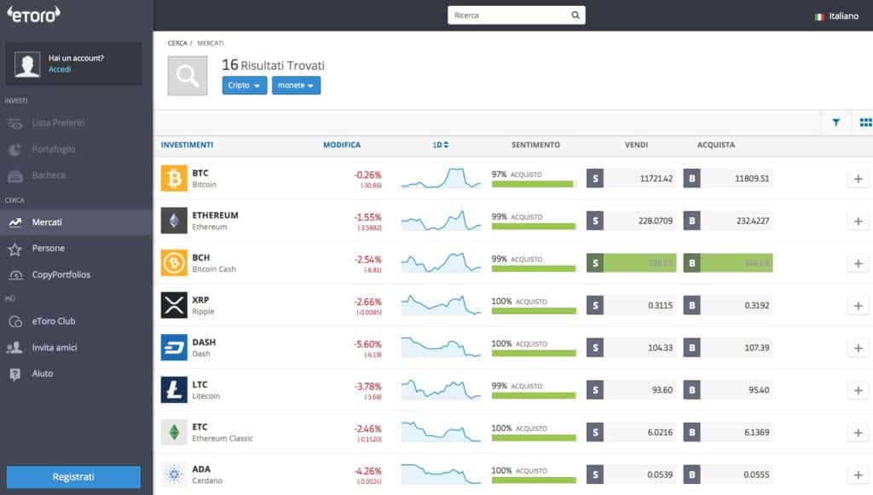Change the 1D time period sorter

tap(440, 145)
